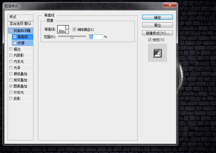This screenshot has height=153, width=216.
Task: Click the 复位 reset button
Action: point(158,25)
